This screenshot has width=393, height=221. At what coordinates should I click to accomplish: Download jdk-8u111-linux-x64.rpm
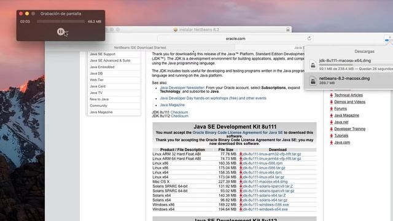click(262, 173)
